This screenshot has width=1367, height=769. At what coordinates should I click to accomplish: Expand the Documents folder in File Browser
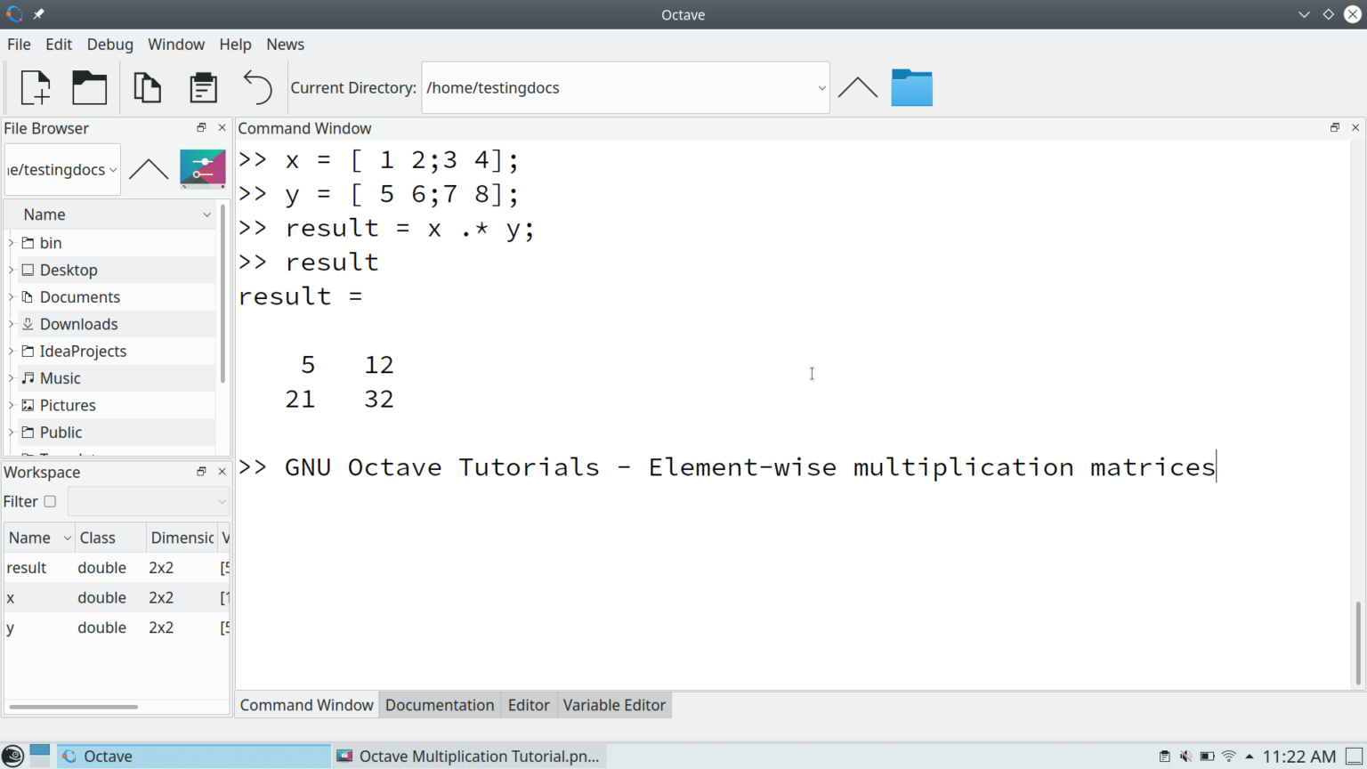(x=11, y=296)
